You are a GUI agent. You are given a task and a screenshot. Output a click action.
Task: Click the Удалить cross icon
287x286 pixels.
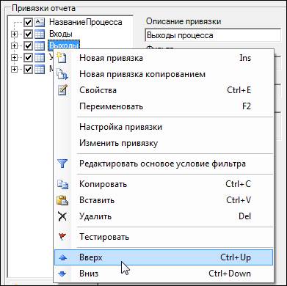(x=62, y=216)
